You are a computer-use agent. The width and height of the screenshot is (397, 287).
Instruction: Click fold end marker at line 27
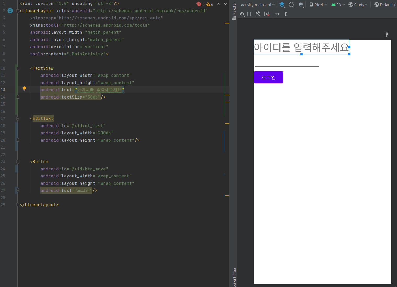click(18, 190)
